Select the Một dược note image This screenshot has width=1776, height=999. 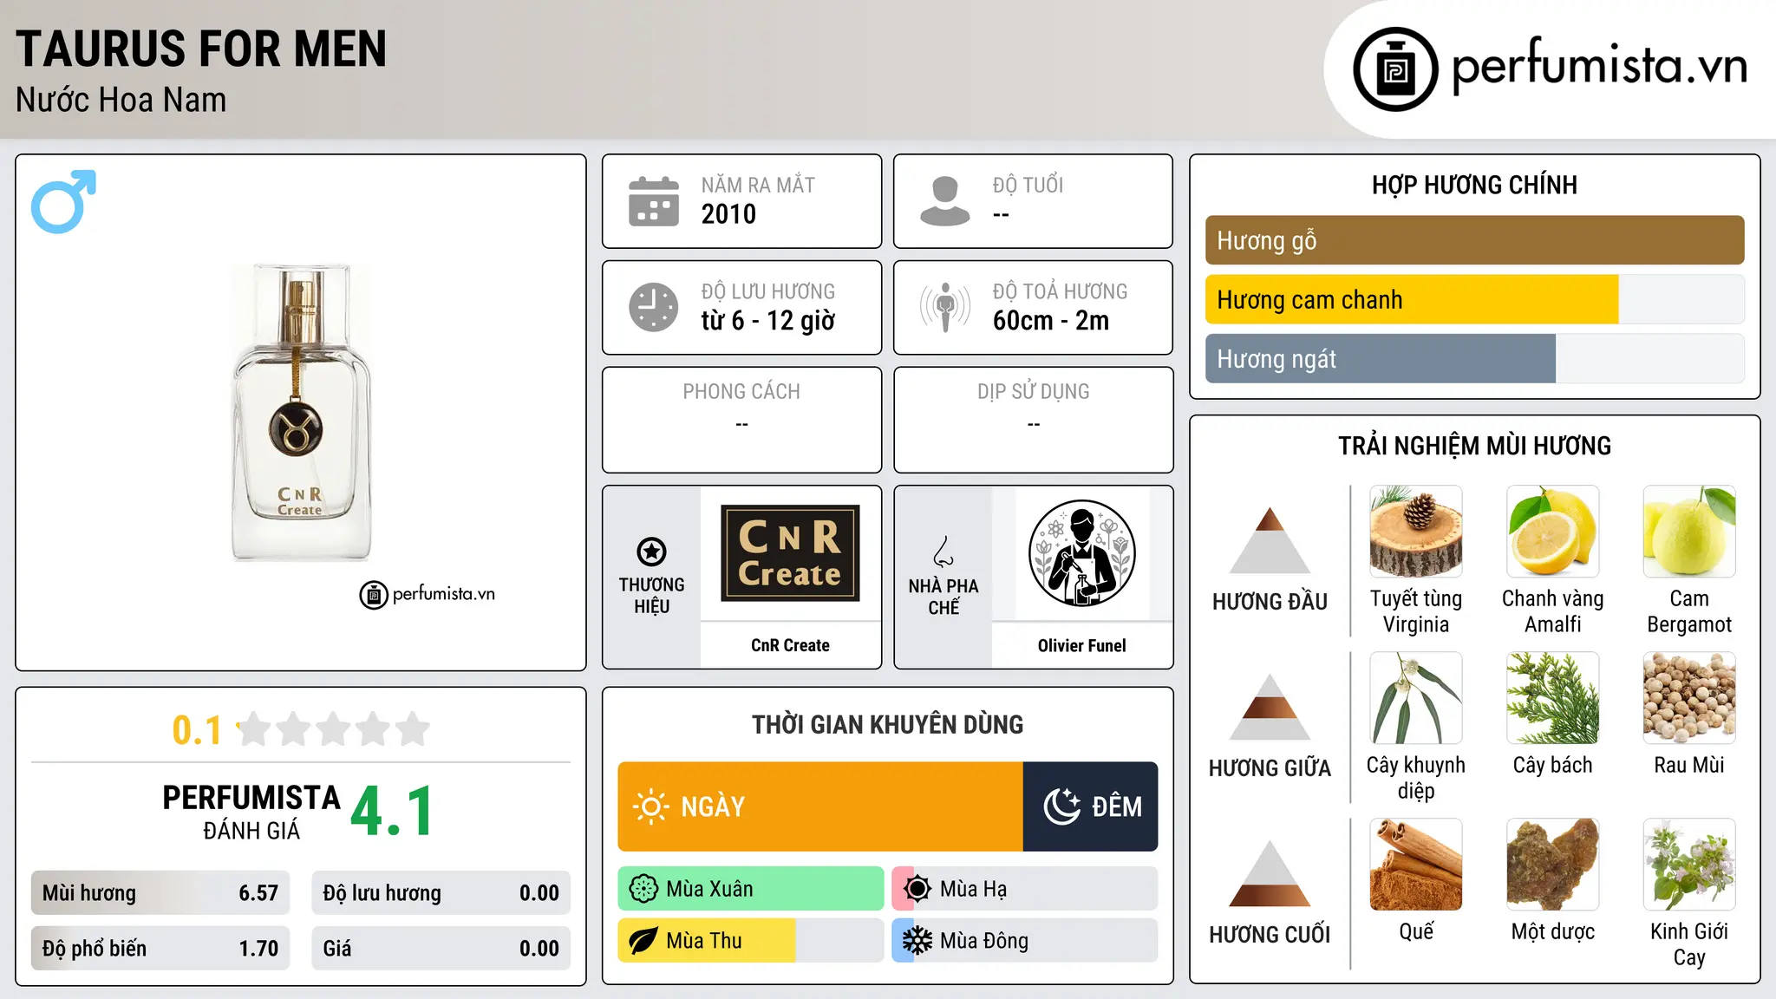[1553, 865]
